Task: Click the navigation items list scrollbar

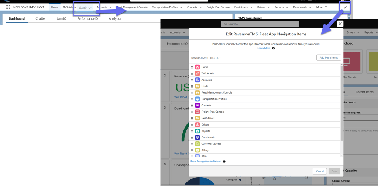Action: point(341,103)
